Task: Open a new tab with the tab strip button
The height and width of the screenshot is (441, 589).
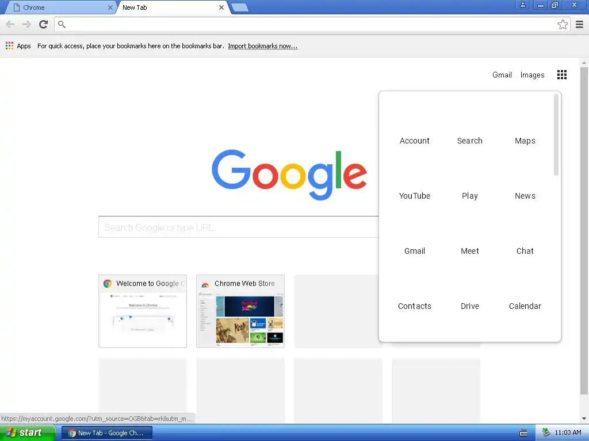Action: [x=239, y=7]
